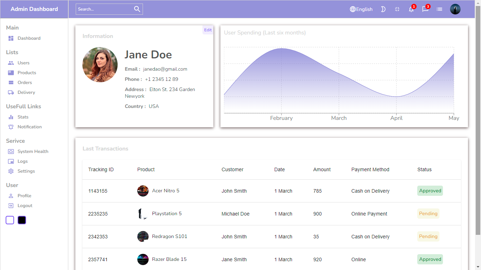Viewport: 481px width, 270px height.
Task: Open the English language selector
Action: 361,9
